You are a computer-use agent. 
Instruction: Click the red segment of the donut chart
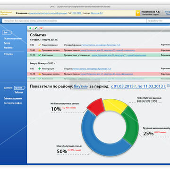96,107
